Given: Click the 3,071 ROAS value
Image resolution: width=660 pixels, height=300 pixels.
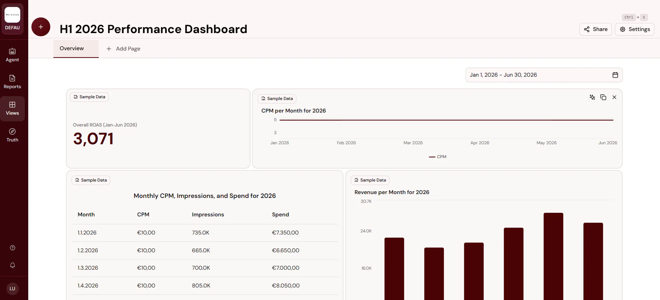Looking at the screenshot, I should [x=93, y=139].
